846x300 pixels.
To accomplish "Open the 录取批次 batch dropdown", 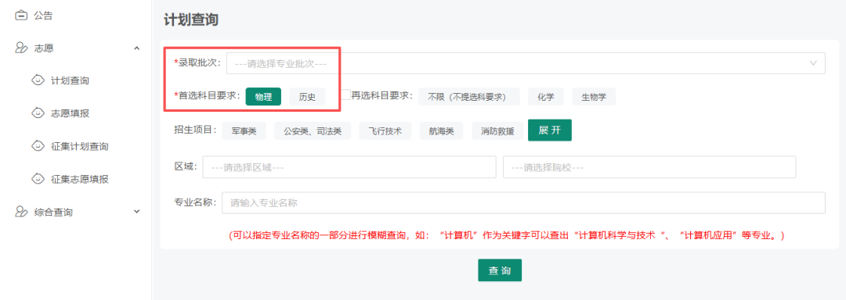I will pos(526,63).
